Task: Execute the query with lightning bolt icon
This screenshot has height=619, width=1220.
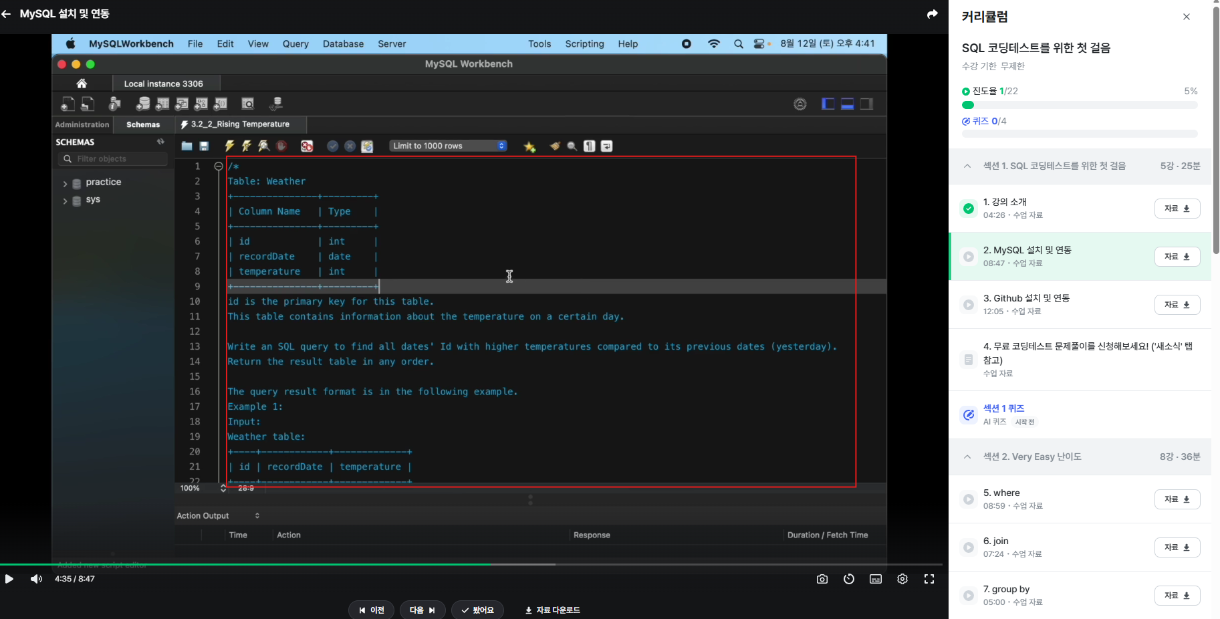Action: tap(229, 146)
